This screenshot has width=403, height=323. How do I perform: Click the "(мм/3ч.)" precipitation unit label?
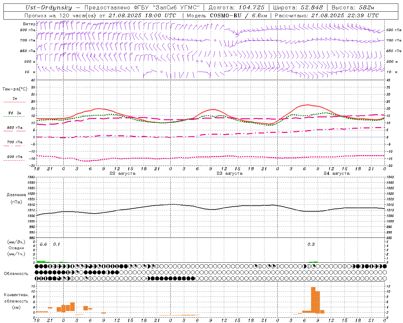[16, 242]
